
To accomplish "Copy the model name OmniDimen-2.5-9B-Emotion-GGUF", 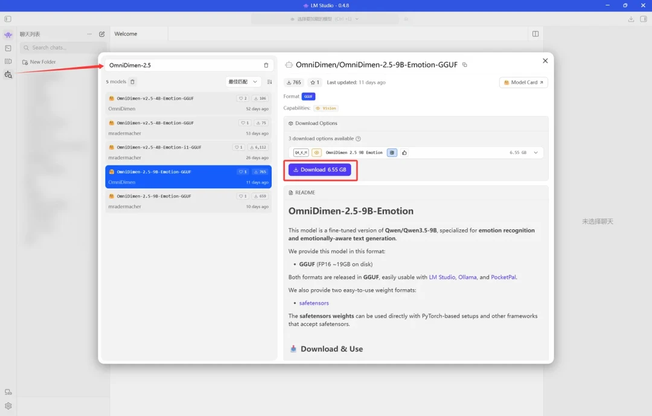I will tap(465, 65).
